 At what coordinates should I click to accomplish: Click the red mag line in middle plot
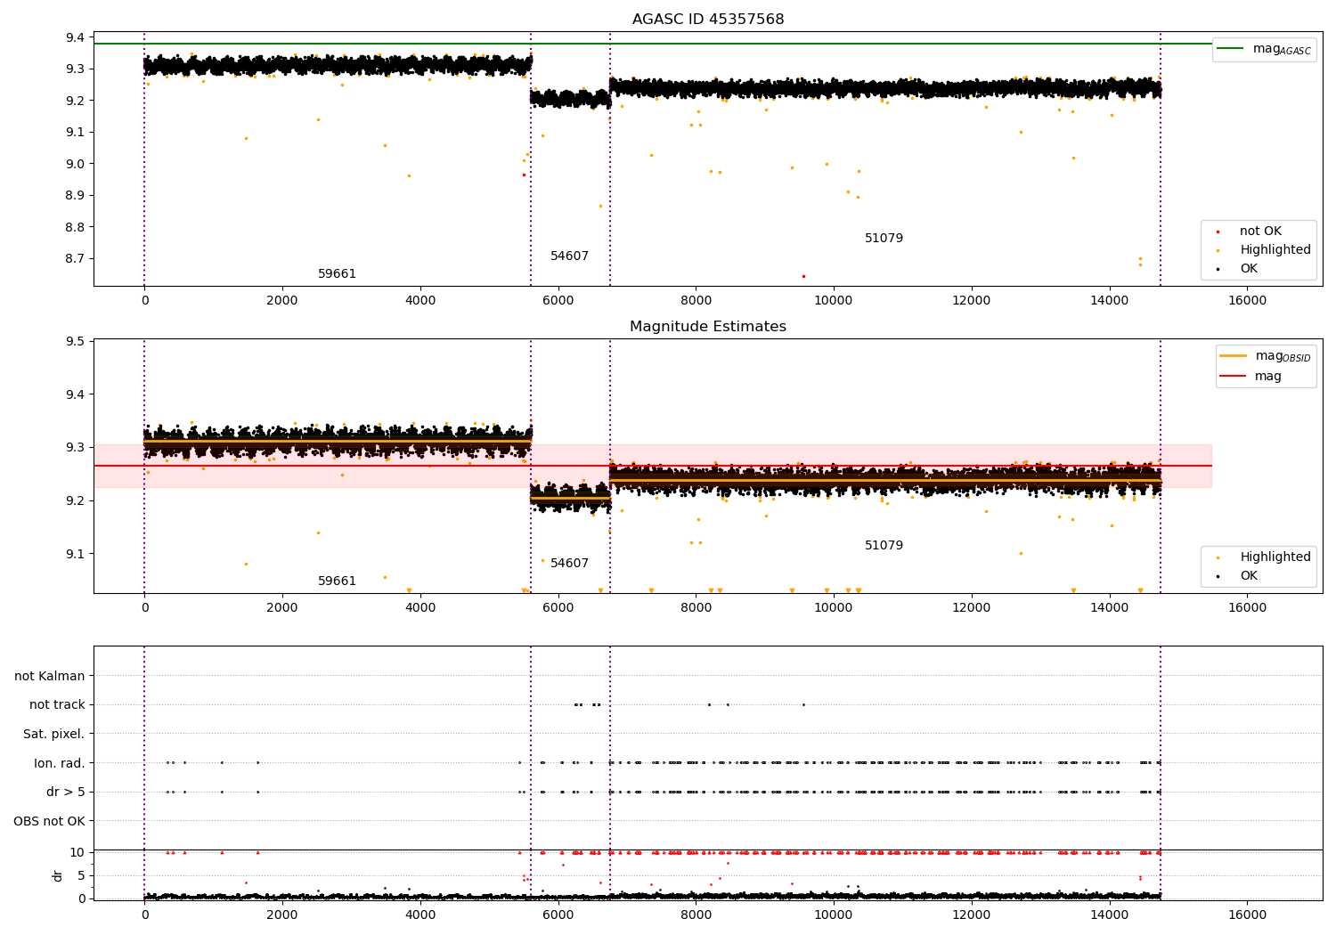click(x=652, y=466)
